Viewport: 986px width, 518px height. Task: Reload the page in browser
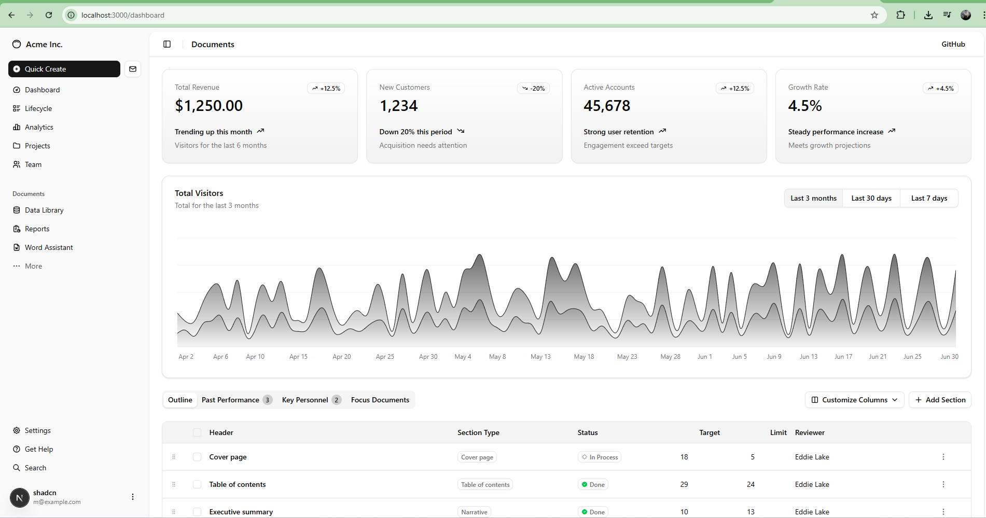(49, 15)
